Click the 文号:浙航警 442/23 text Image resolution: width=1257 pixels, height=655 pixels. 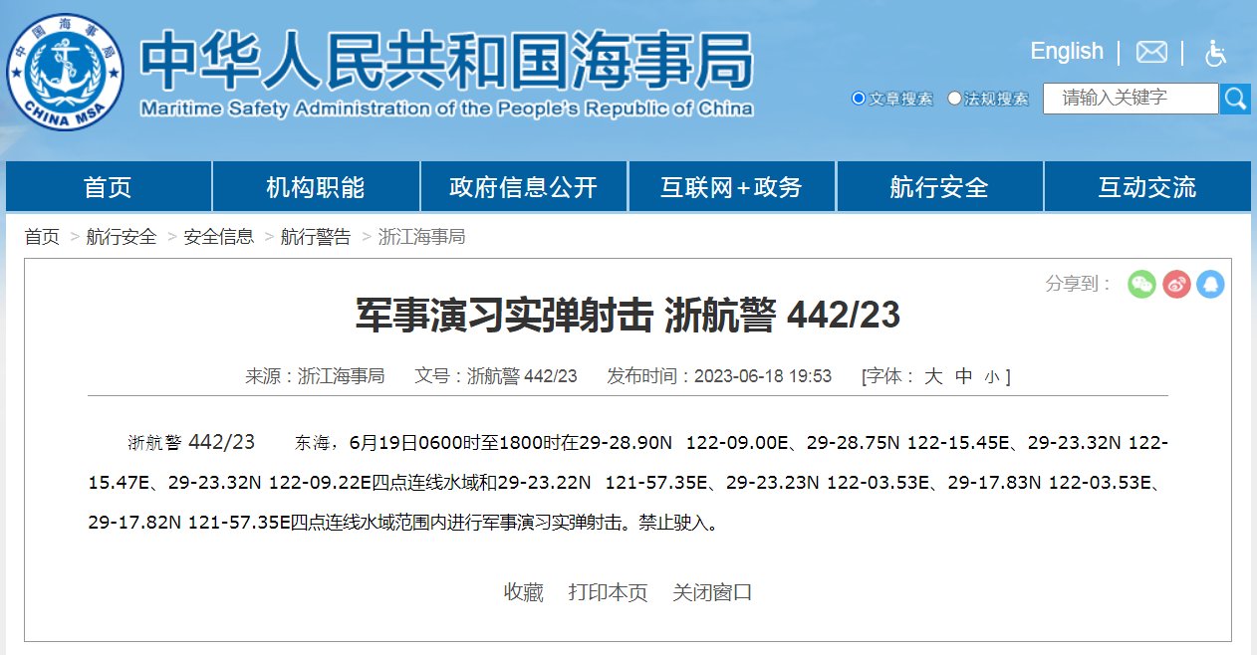click(x=496, y=376)
